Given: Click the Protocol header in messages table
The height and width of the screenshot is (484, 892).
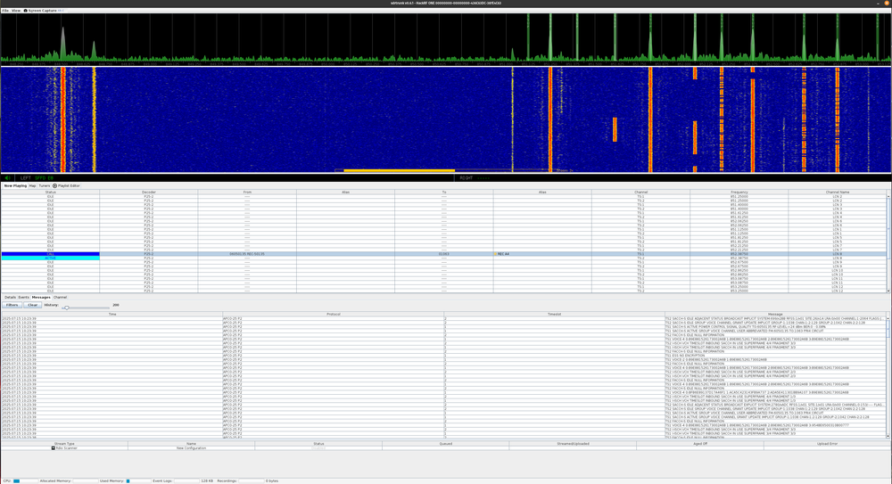Looking at the screenshot, I should [334, 314].
